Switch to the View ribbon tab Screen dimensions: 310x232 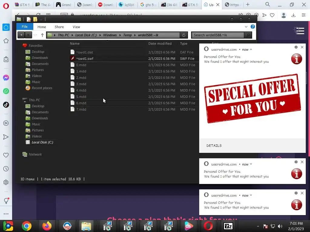(76, 27)
